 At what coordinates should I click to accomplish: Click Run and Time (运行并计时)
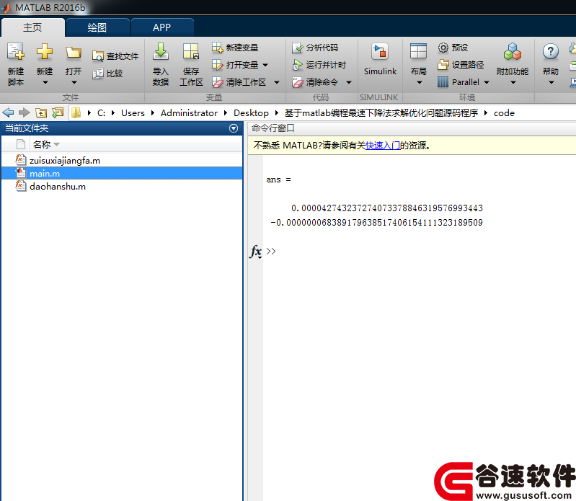319,65
